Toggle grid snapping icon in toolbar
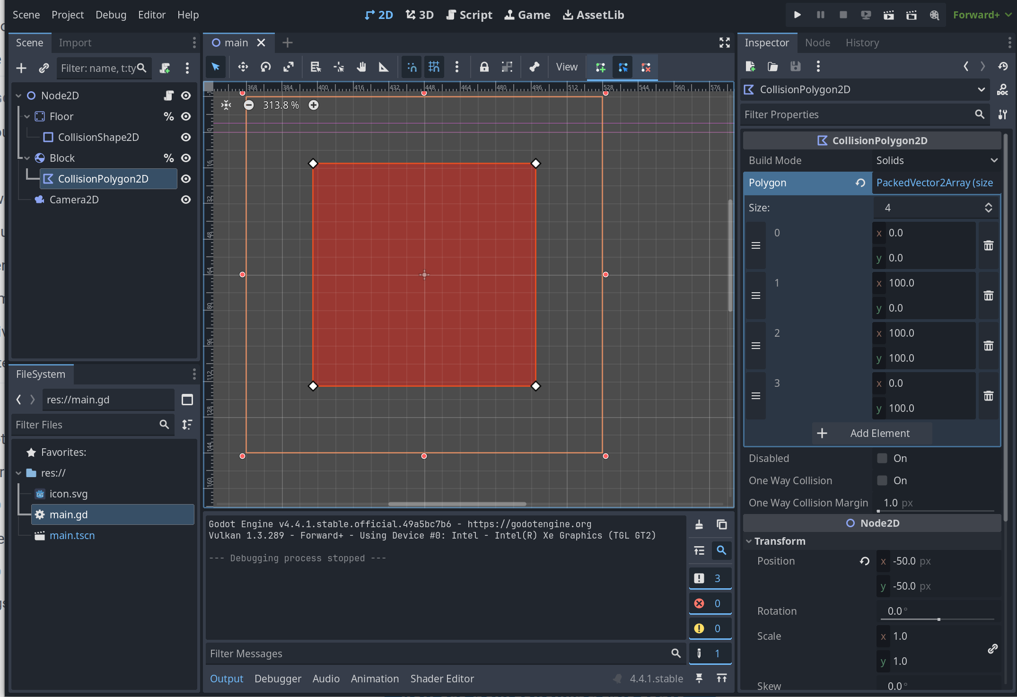Screen dimensions: 1017x697 [x=434, y=67]
